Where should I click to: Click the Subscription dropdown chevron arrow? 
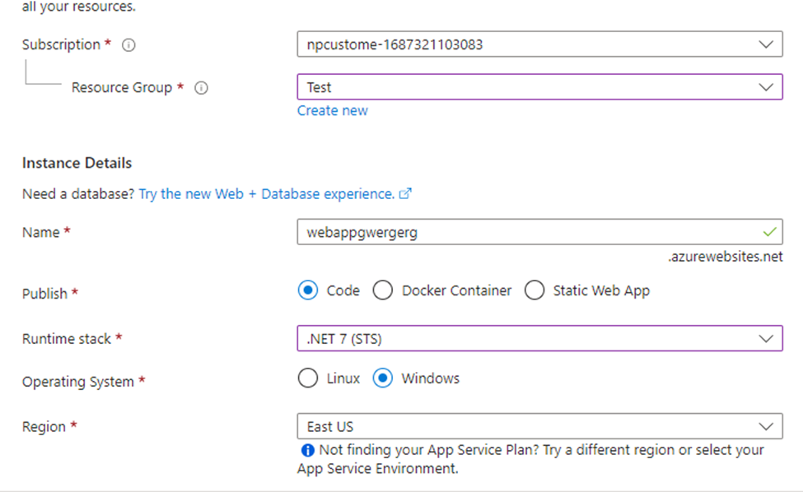pyautogui.click(x=767, y=44)
